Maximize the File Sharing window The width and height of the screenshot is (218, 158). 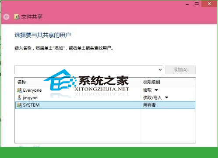[197, 4]
